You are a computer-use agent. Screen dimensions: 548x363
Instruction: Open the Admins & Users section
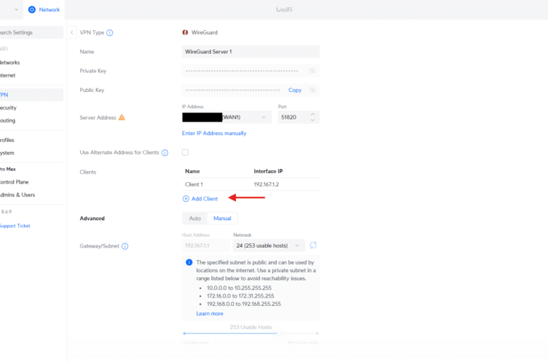pos(18,195)
